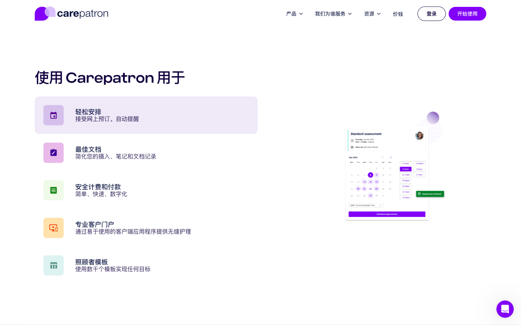Screen dimensions: 521x325
Task: Click the client portal icon next to 专业客户门户
Action: point(54,228)
